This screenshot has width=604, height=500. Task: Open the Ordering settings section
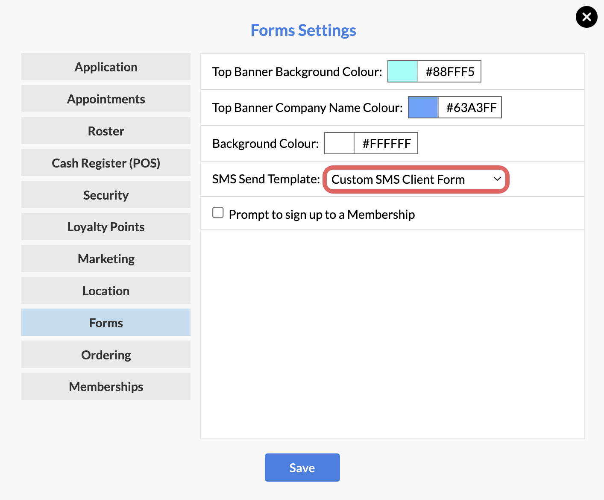(x=106, y=354)
